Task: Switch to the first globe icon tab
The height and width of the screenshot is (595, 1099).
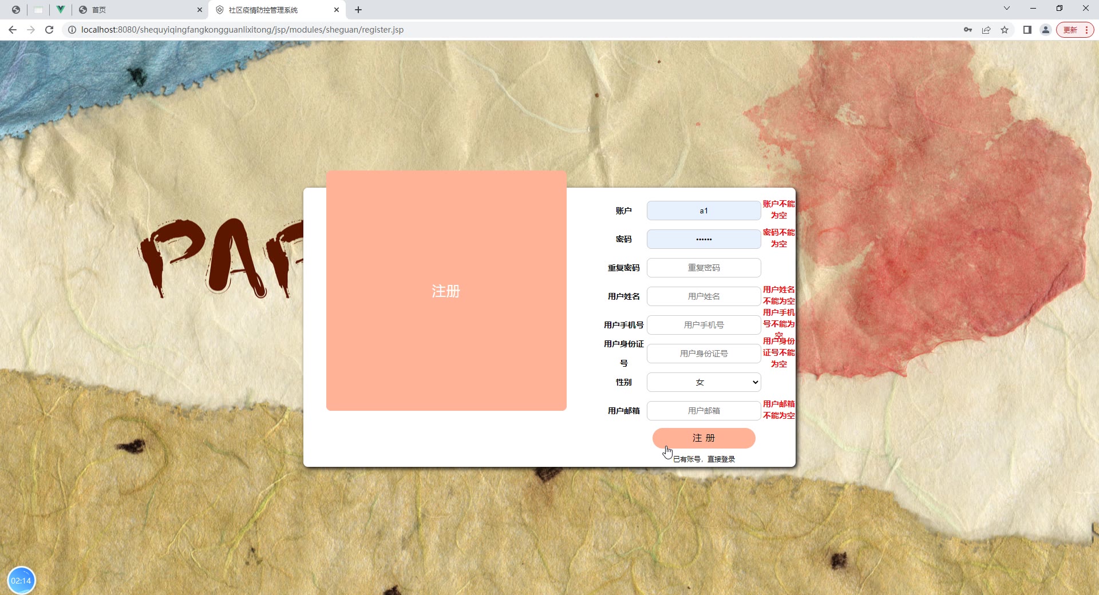Action: click(16, 10)
